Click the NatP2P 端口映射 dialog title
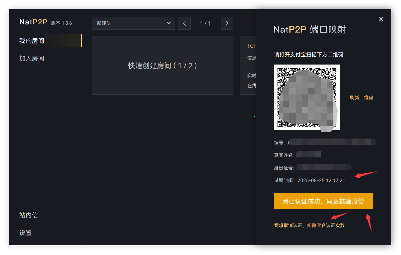Screen dimensions: 401x255 pyautogui.click(x=310, y=29)
